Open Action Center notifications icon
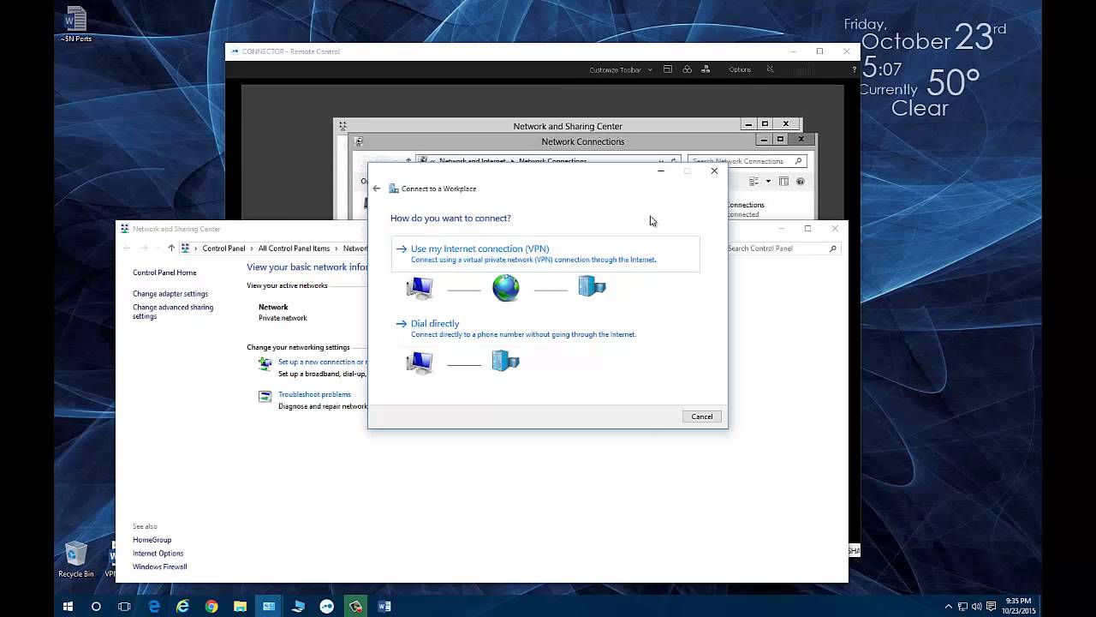 tap(992, 607)
